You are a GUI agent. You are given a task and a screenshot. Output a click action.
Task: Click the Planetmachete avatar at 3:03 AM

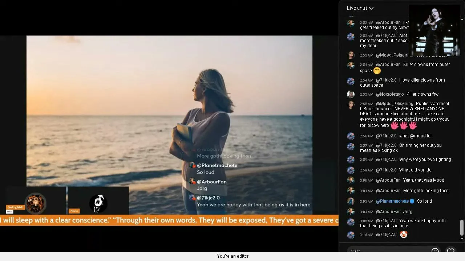351,201
